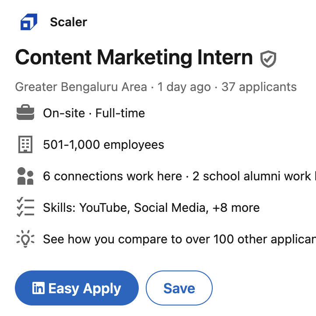Click the Scaler company logo

[29, 22]
